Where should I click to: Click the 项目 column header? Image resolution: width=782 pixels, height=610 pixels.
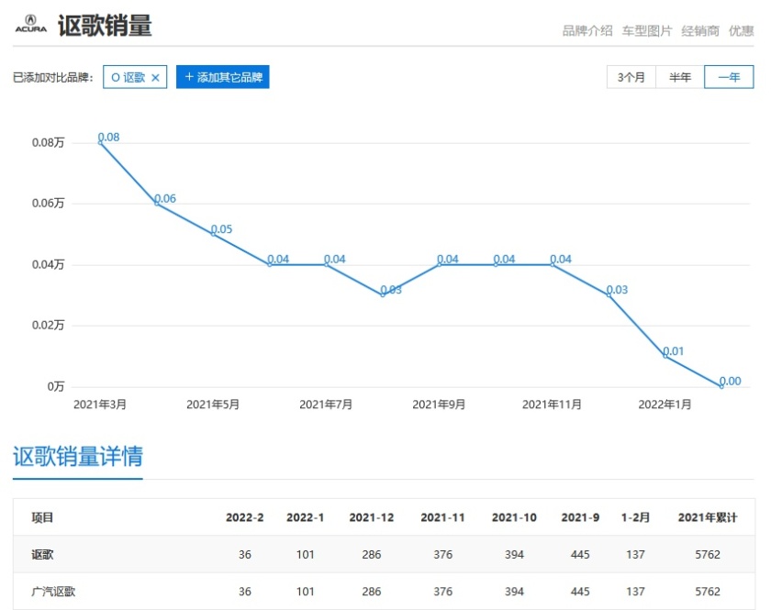point(42,517)
